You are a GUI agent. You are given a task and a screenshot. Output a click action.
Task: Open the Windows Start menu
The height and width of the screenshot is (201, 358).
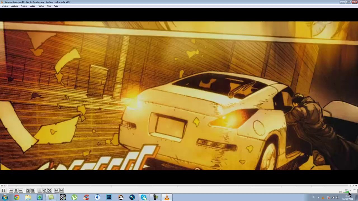click(x=5, y=197)
